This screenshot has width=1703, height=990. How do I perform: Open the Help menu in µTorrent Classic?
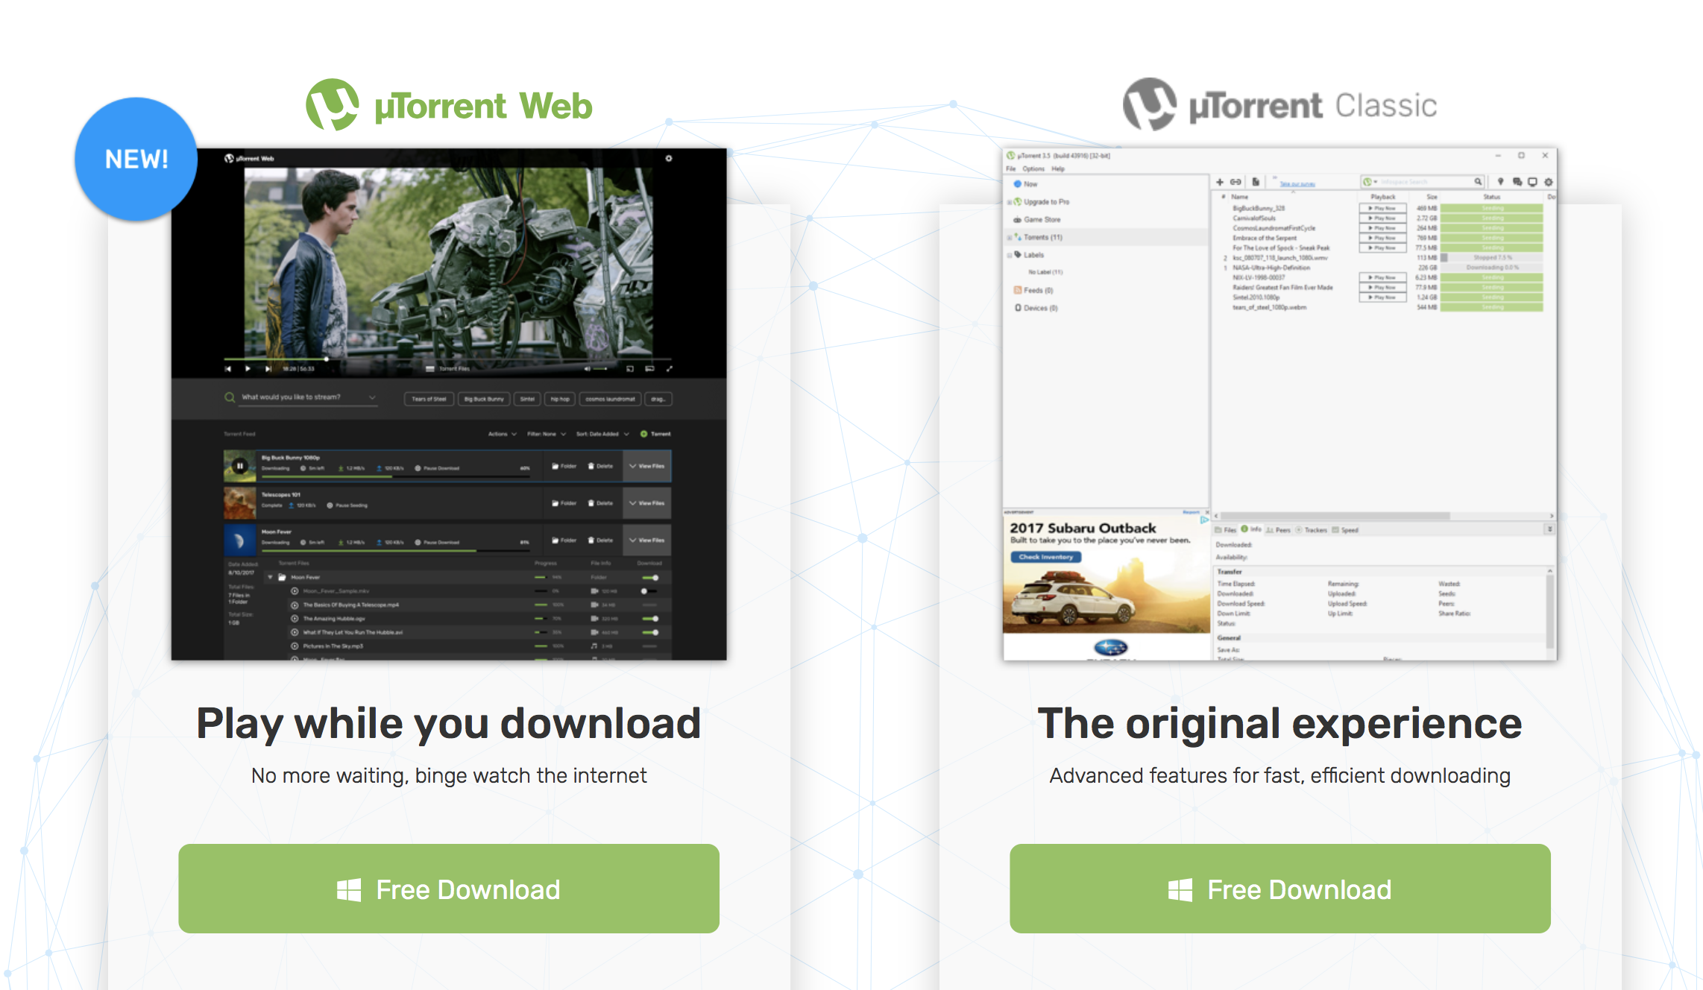point(1058,169)
